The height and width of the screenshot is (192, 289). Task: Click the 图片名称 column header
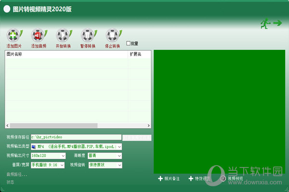click(x=66, y=54)
